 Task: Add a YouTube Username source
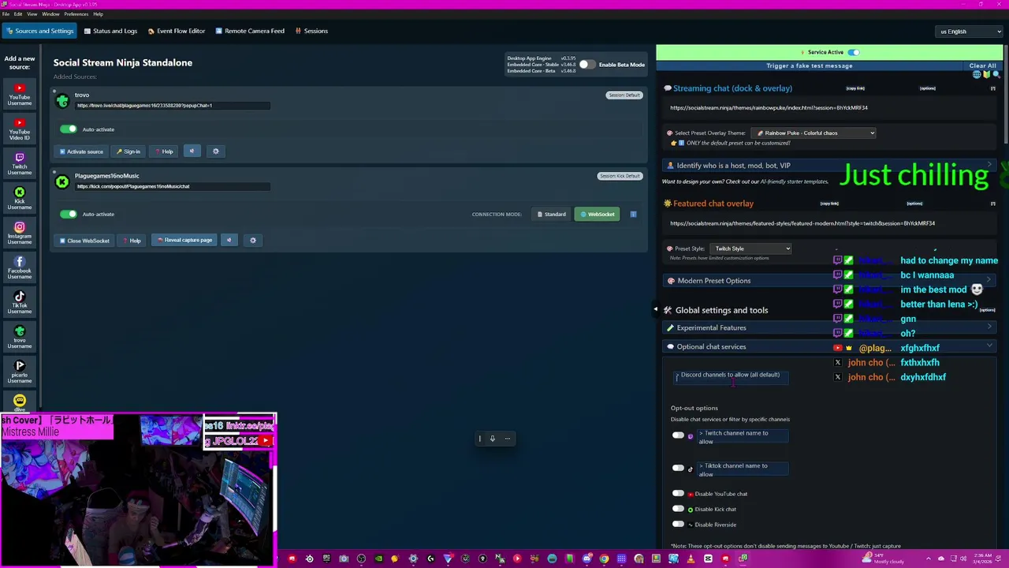coord(20,95)
